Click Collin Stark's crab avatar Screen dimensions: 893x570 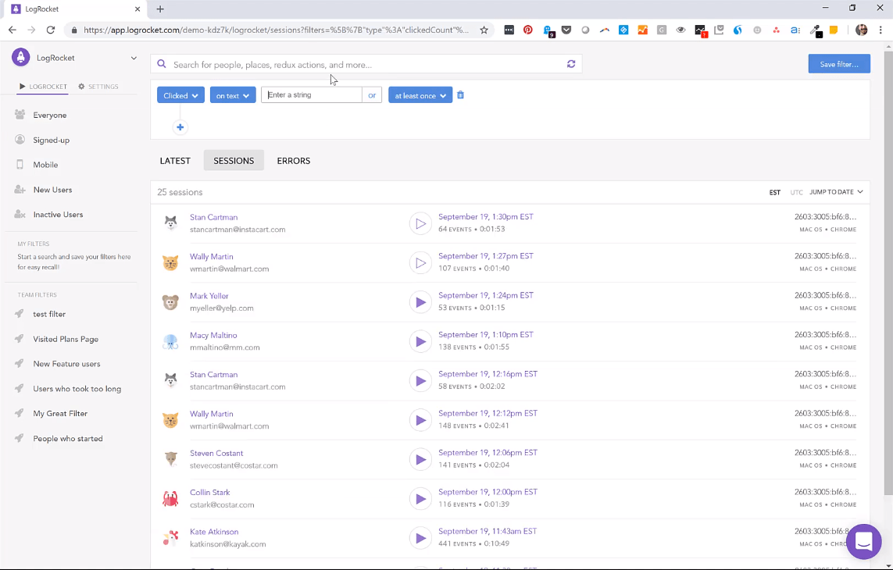coord(170,499)
